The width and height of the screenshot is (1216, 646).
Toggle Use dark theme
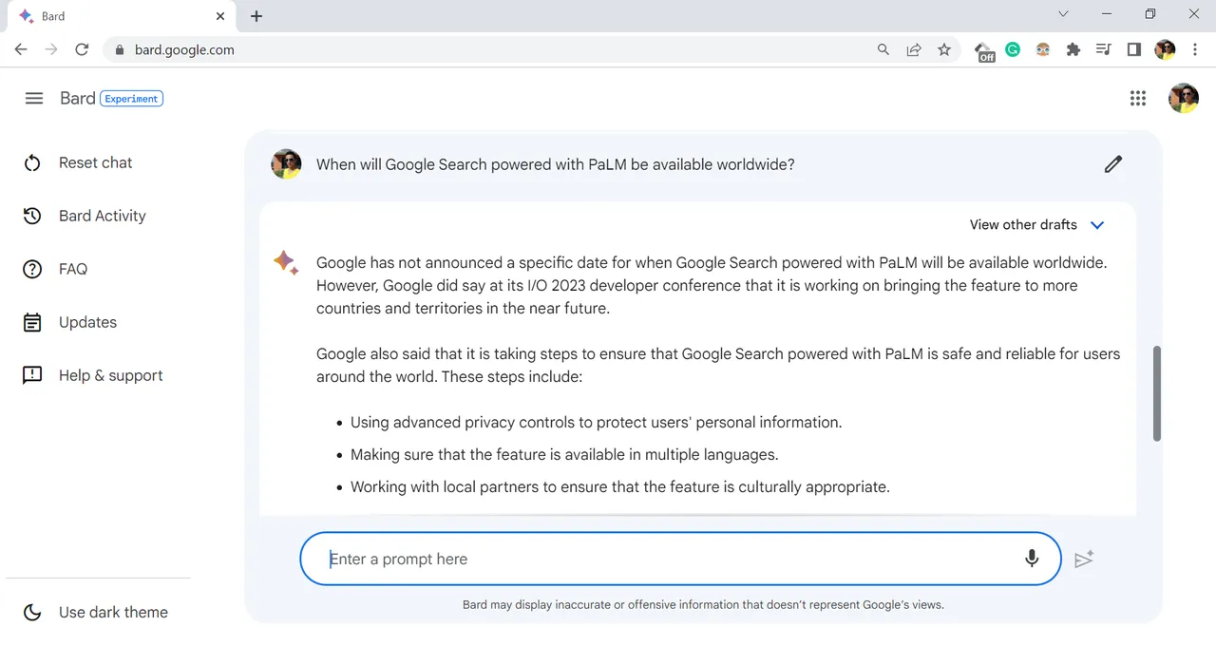[x=95, y=612]
